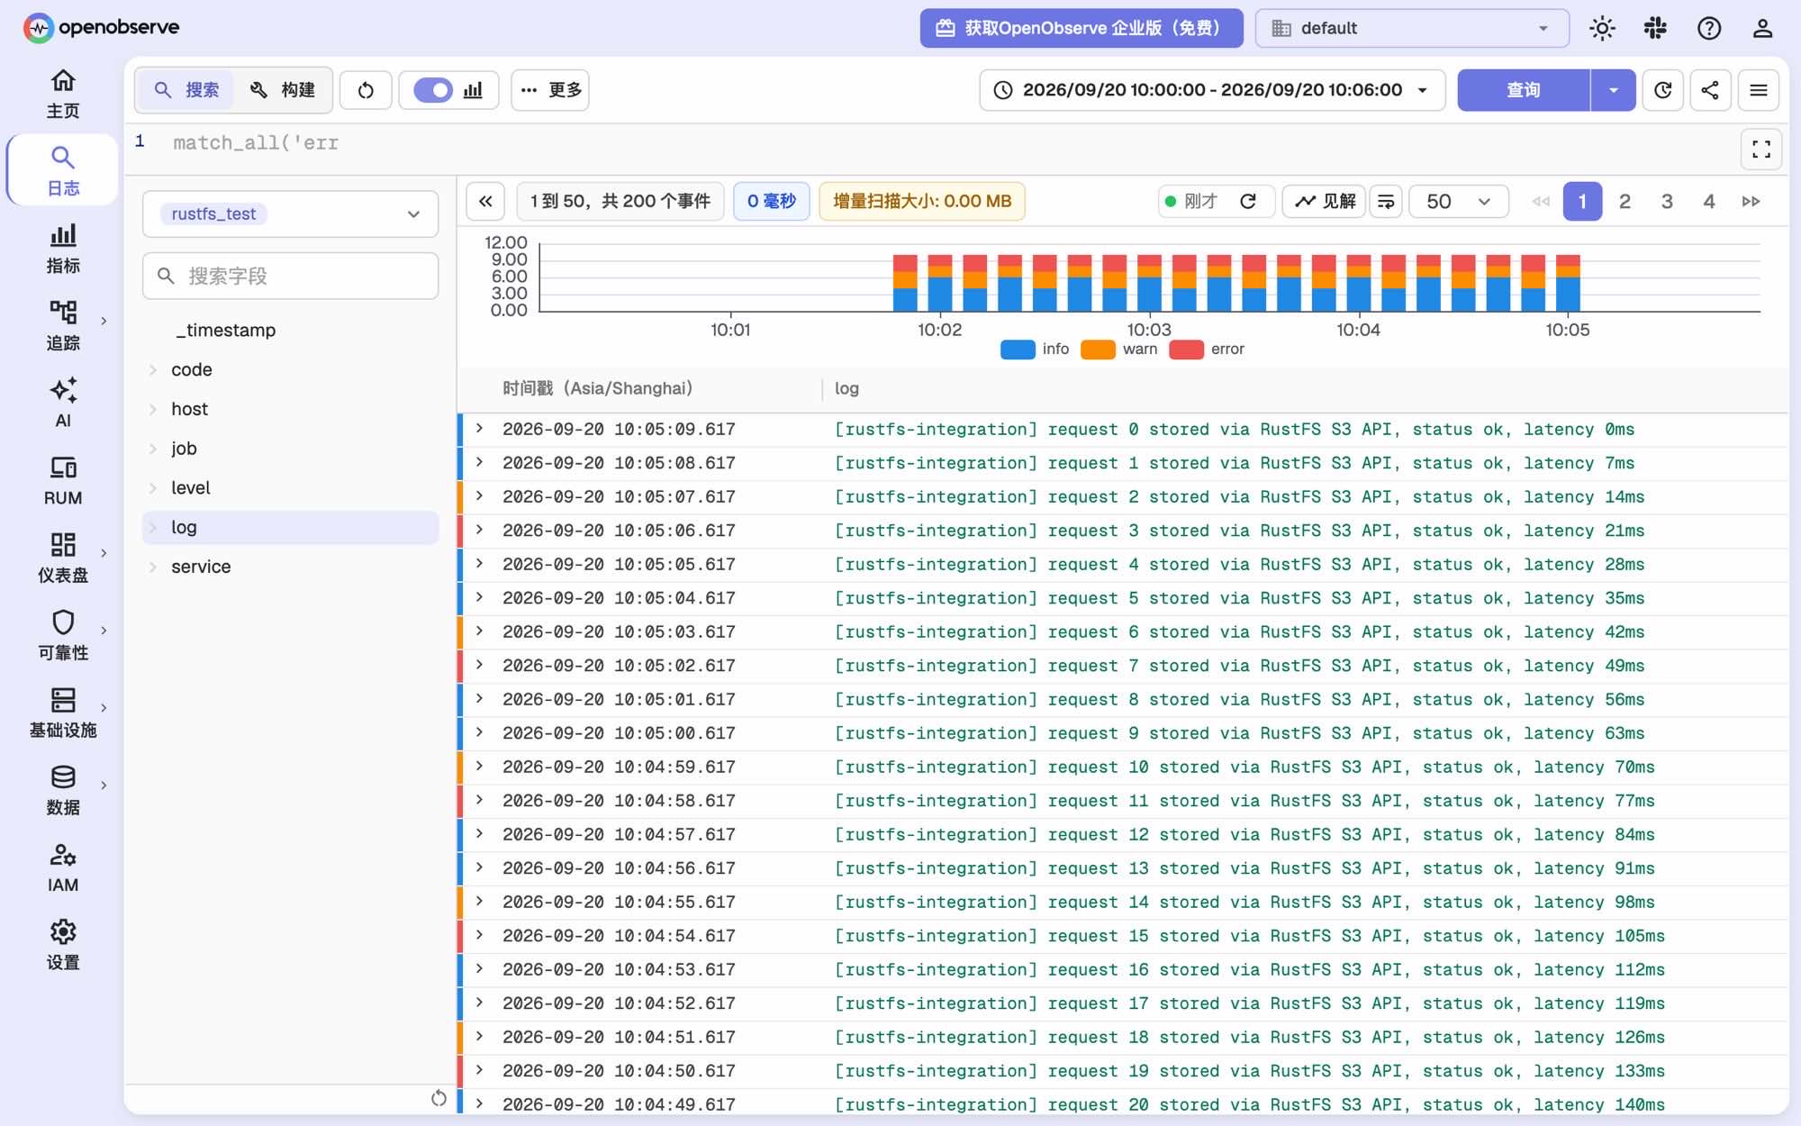Viewport: 1801px width, 1126px height.
Task: Click the reset filters icon in toolbar
Action: 366,90
